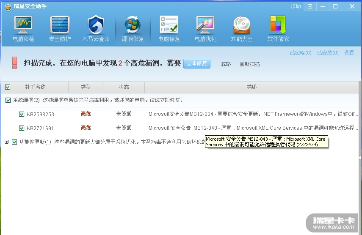The height and width of the screenshot is (235, 362).
Task: Uncheck the KB2598253 patch checkbox
Action: click(22, 114)
